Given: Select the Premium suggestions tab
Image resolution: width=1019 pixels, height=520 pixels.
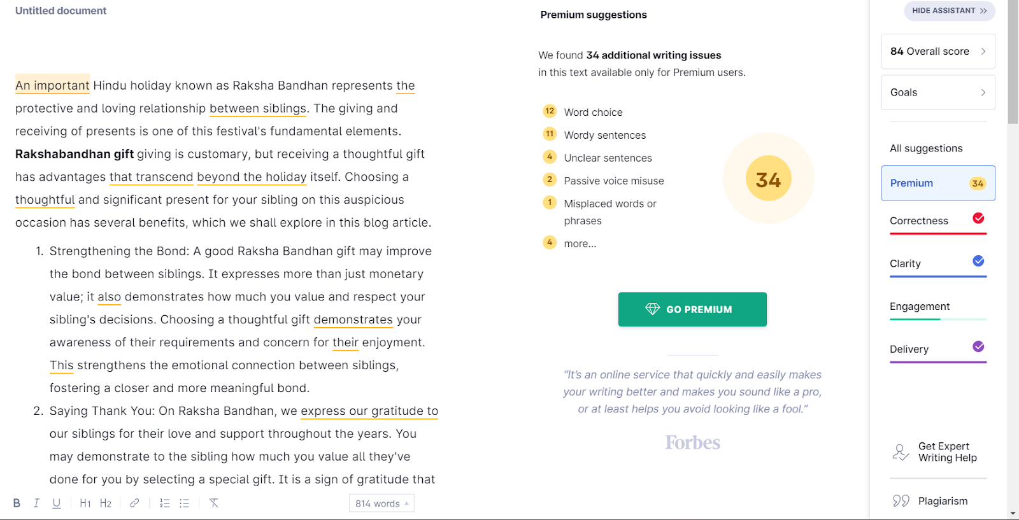Looking at the screenshot, I should pyautogui.click(x=937, y=183).
